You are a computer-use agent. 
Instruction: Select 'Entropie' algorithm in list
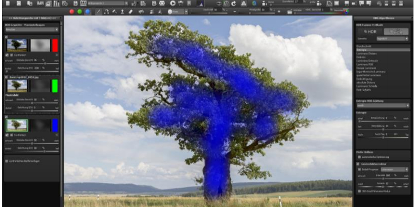(383, 50)
